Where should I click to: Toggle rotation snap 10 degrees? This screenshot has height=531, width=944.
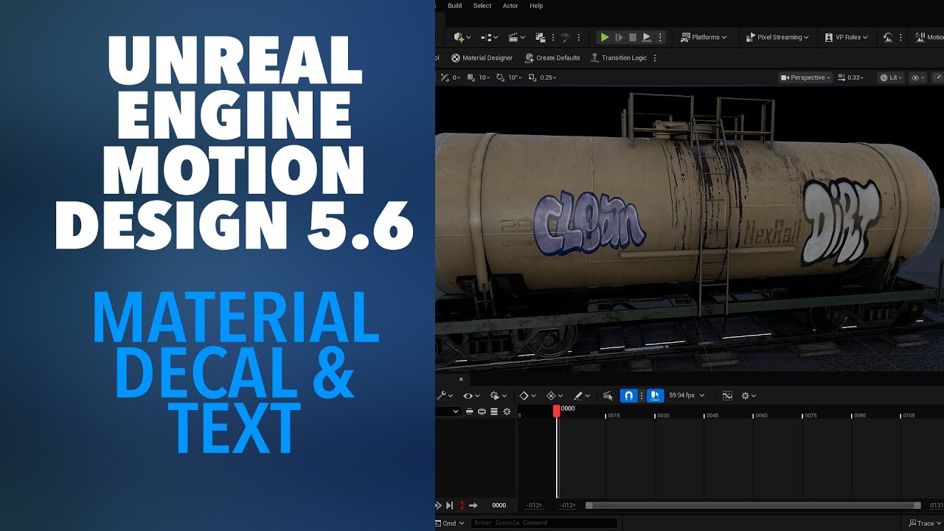coord(509,77)
